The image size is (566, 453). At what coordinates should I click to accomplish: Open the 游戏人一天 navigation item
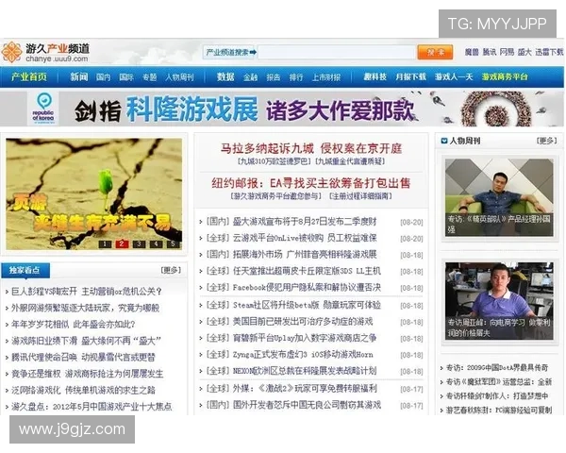(x=454, y=77)
